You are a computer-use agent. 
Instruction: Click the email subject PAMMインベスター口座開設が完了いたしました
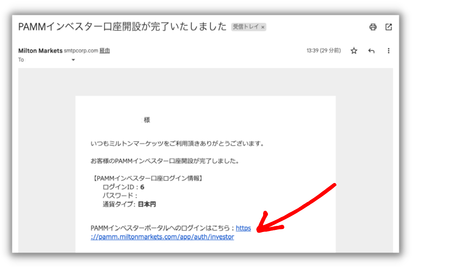122,27
